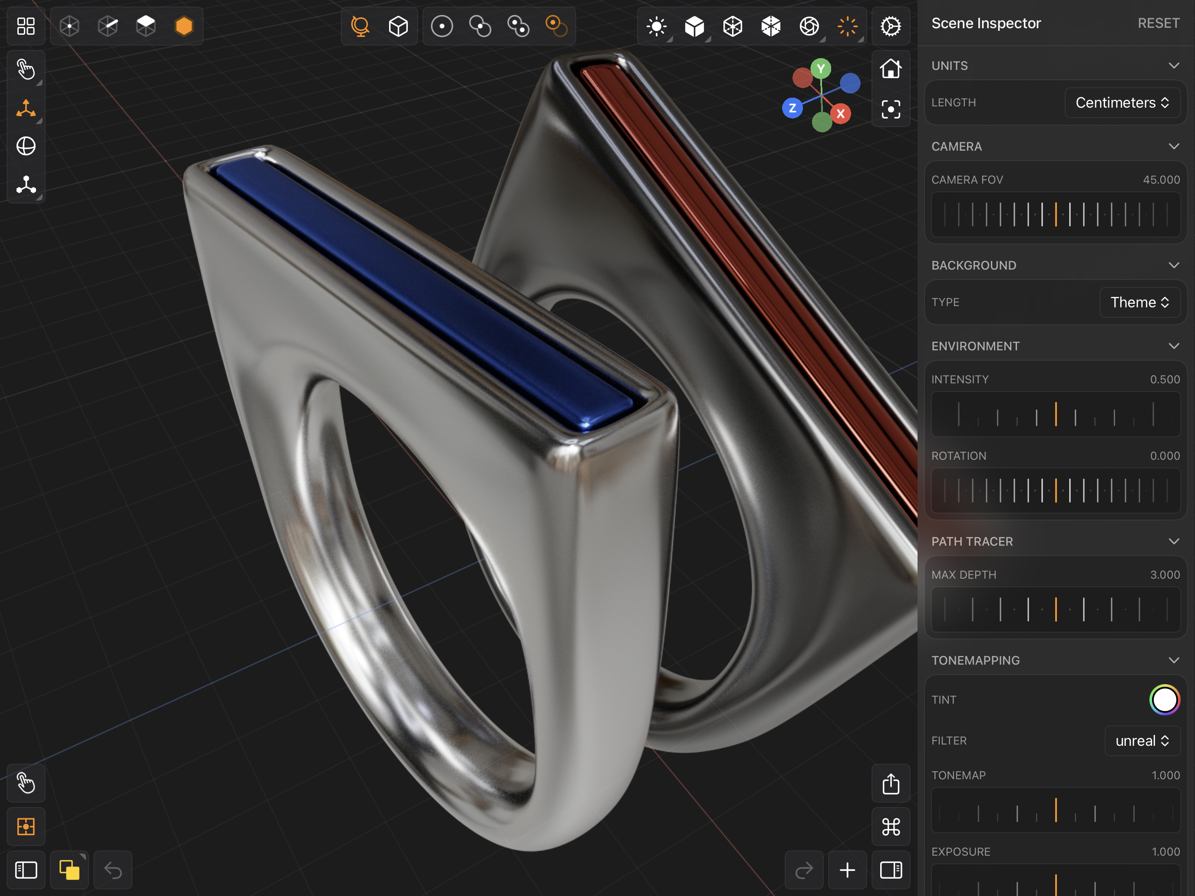The width and height of the screenshot is (1195, 896).
Task: Select the edge selection mode cube icon
Action: pos(108,26)
